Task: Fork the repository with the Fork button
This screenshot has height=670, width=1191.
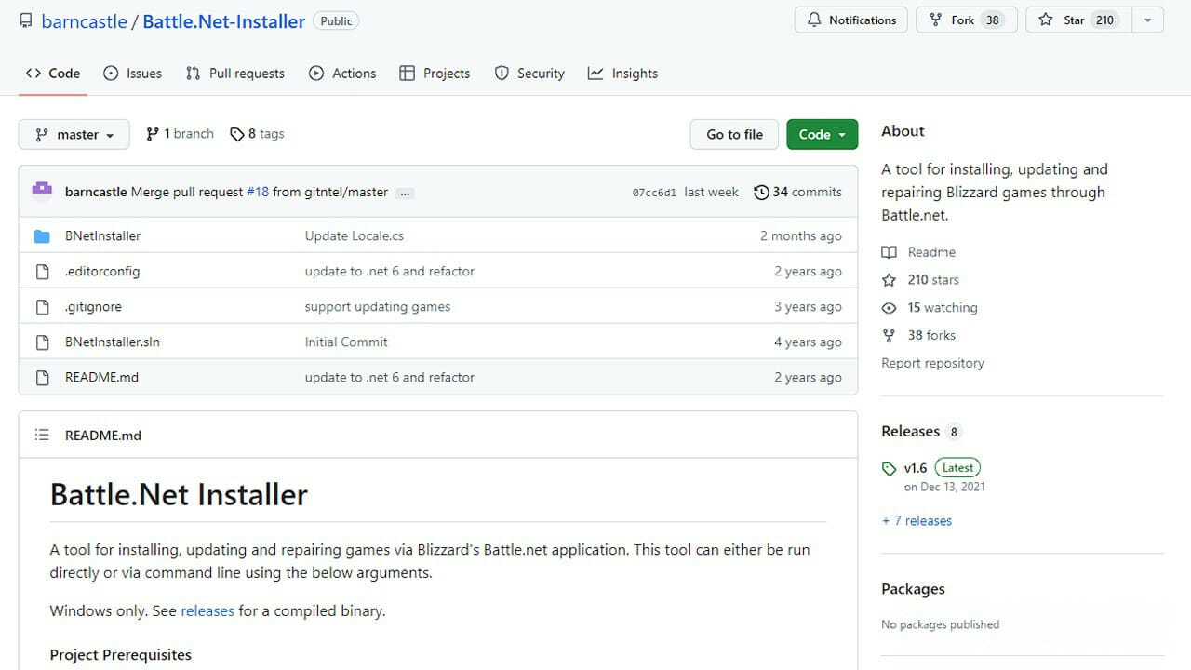Action: 967,20
